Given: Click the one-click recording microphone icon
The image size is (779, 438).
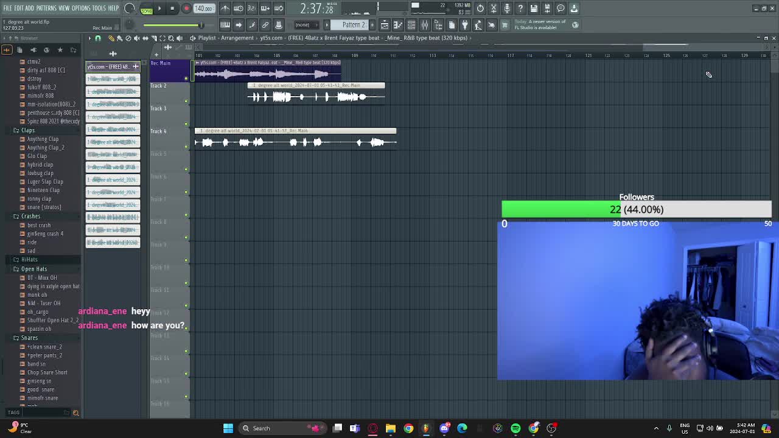Looking at the screenshot, I should (507, 9).
